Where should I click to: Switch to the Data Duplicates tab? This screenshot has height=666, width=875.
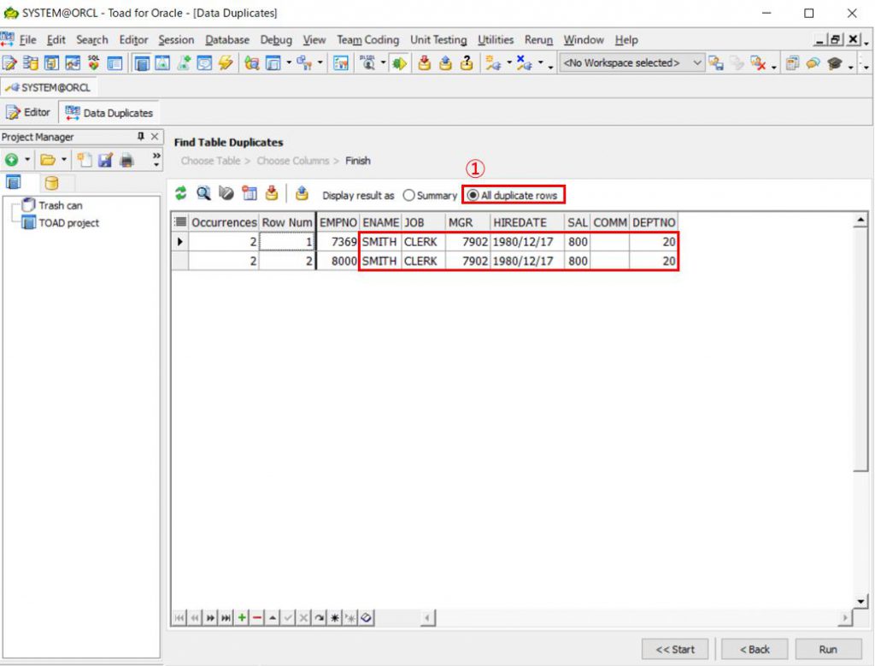[x=109, y=112]
